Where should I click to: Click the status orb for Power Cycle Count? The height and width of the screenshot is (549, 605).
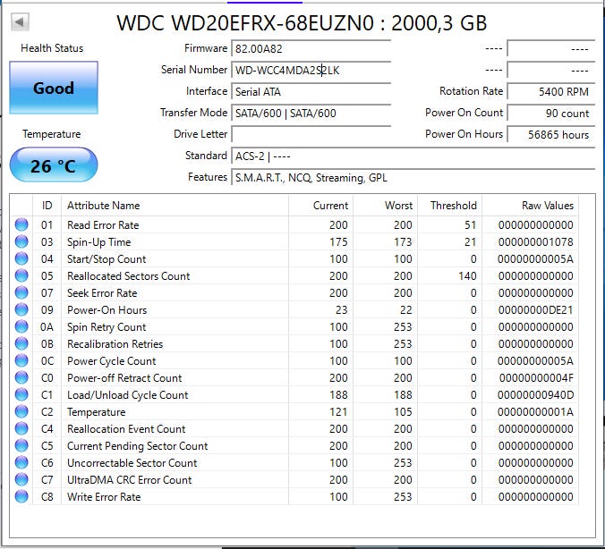[21, 360]
